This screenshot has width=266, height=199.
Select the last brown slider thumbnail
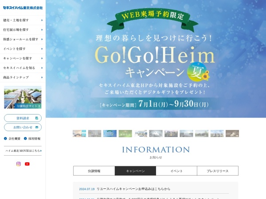click(232, 134)
